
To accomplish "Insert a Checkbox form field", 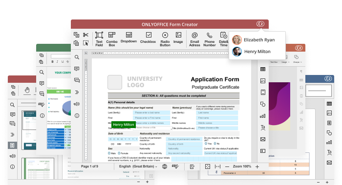I will point(148,38).
